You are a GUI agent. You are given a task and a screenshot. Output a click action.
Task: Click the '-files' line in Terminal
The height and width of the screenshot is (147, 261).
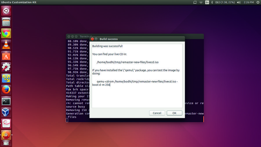point(71,117)
